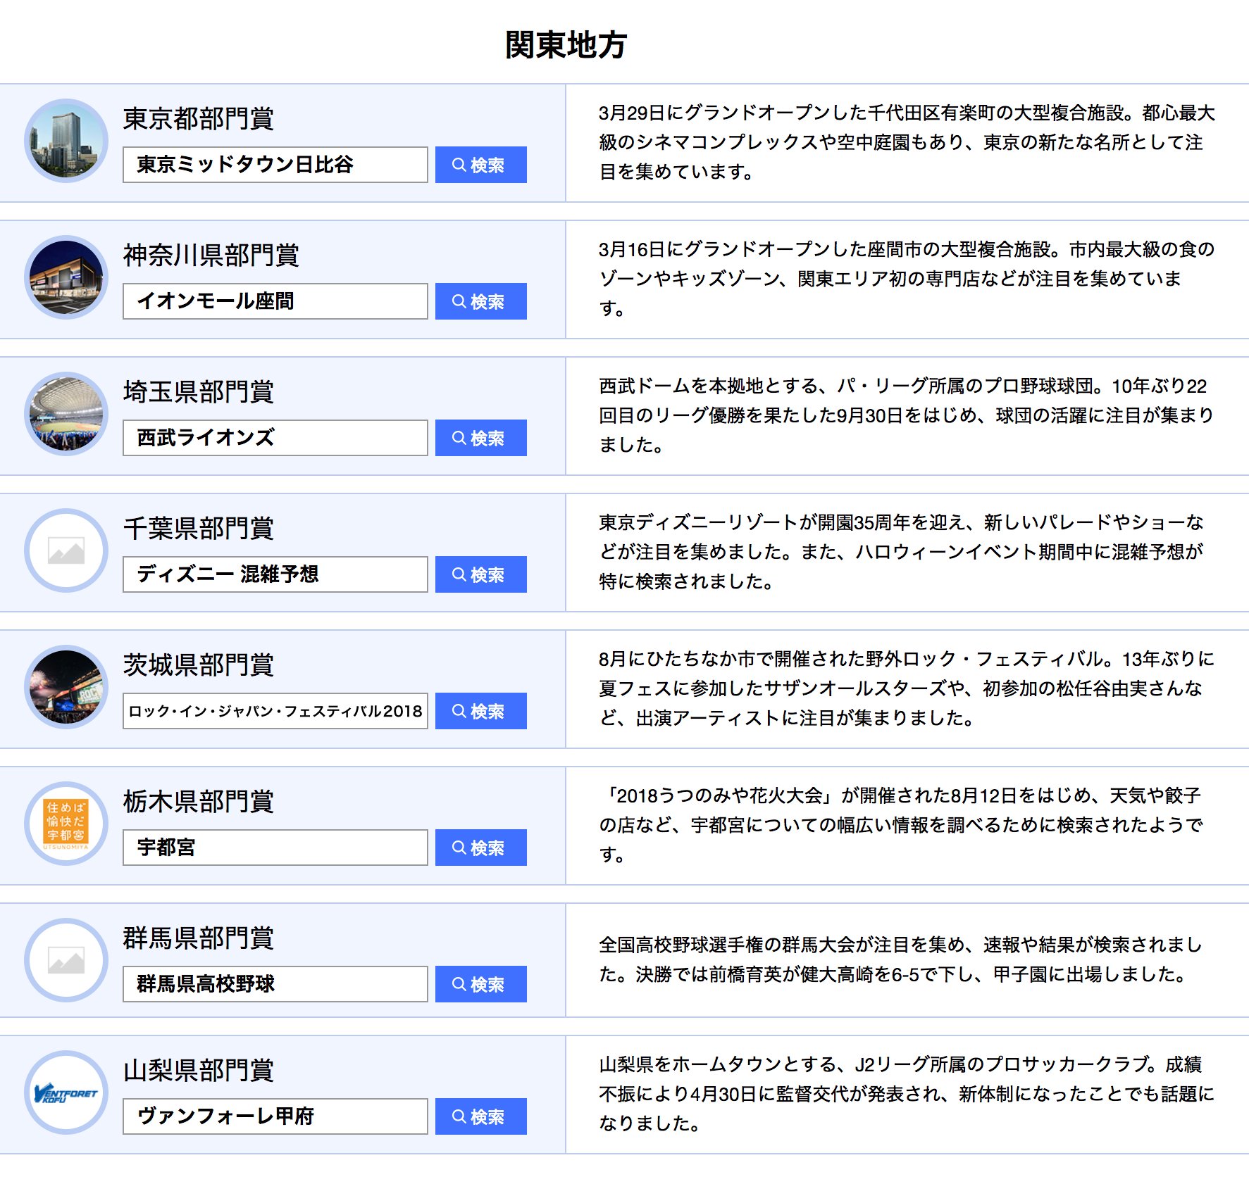Image resolution: width=1249 pixels, height=1184 pixels.
Task: Select the 西武ライオンズ search field
Action: tap(275, 438)
